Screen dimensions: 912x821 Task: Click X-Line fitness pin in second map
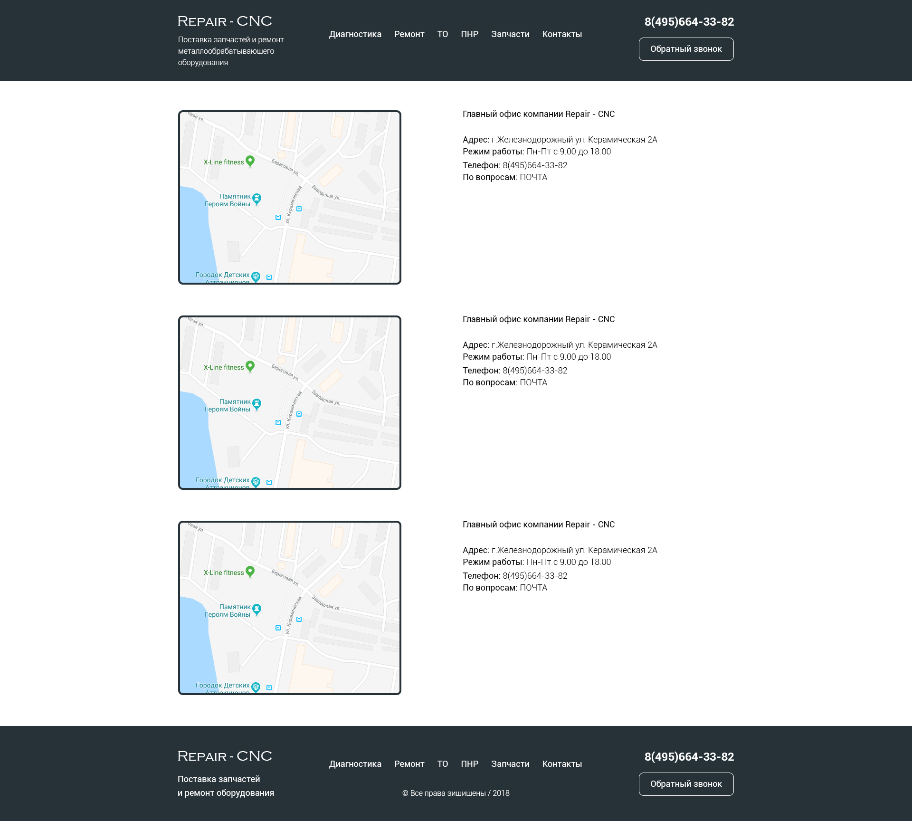coord(250,366)
